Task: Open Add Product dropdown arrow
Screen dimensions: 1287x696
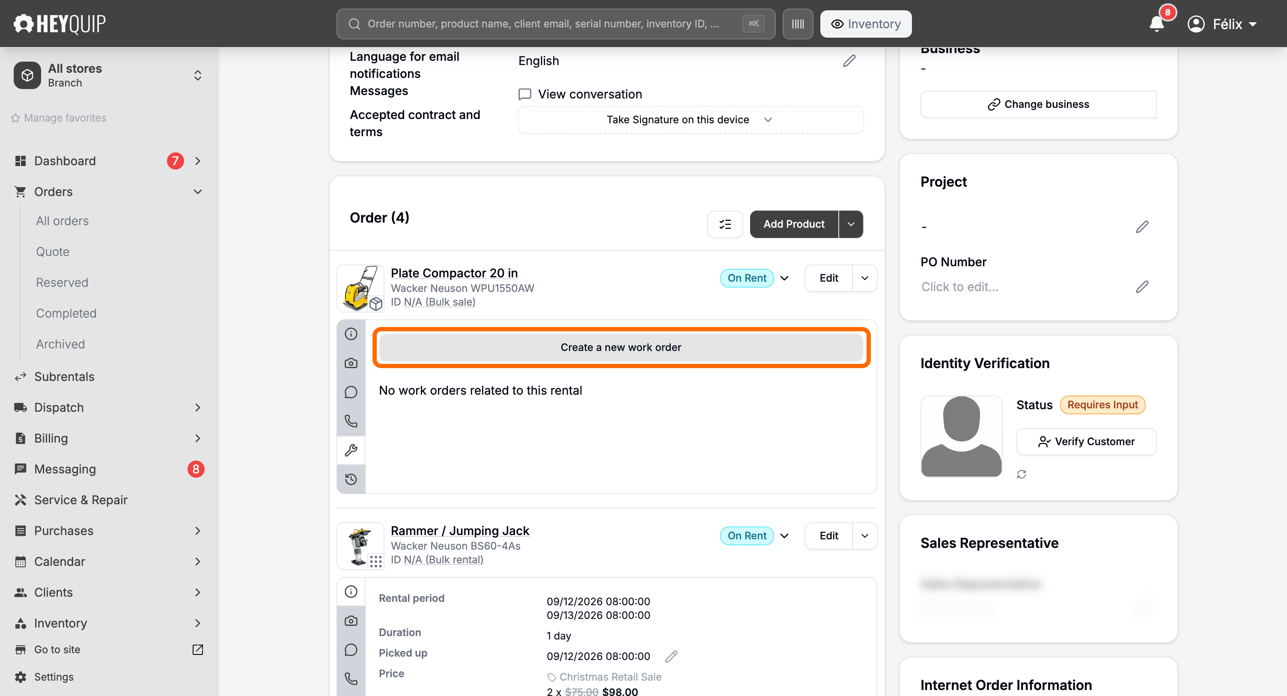Action: [851, 224]
